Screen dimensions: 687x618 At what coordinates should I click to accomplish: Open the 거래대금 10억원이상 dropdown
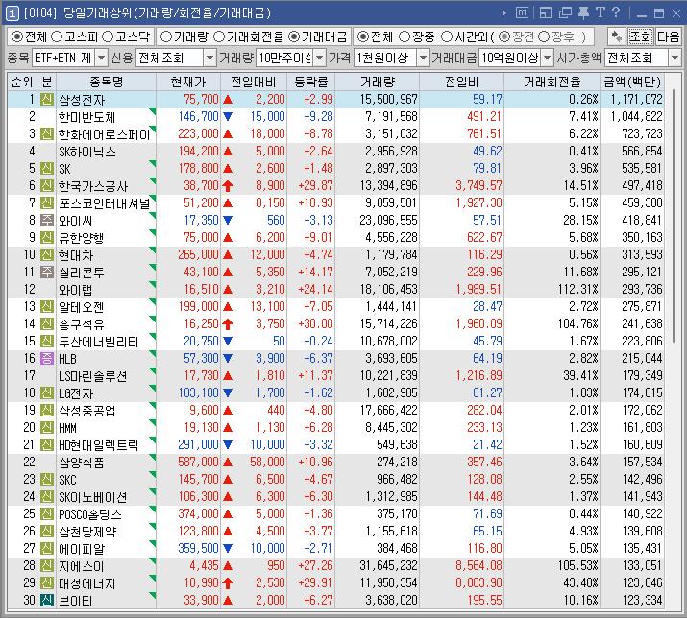(x=548, y=58)
